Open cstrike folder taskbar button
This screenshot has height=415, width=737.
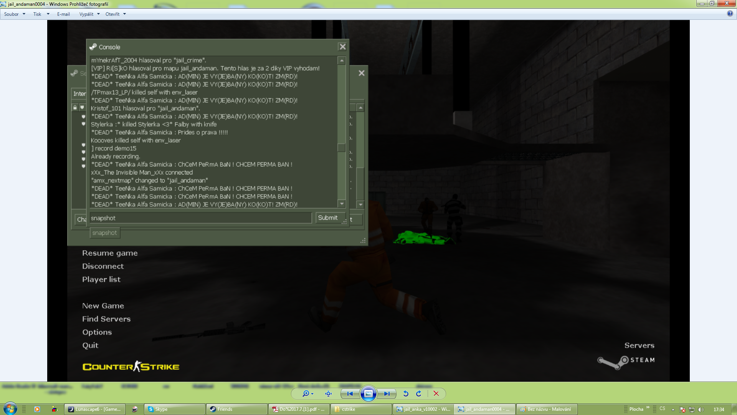coord(361,409)
